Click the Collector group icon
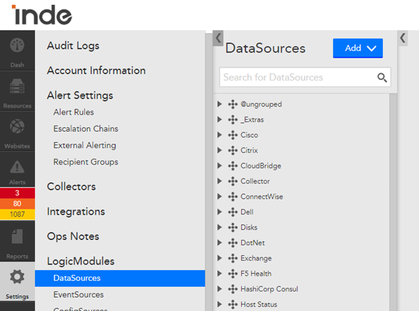The image size is (419, 311). [x=233, y=181]
